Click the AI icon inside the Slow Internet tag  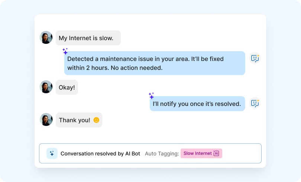coord(216,153)
